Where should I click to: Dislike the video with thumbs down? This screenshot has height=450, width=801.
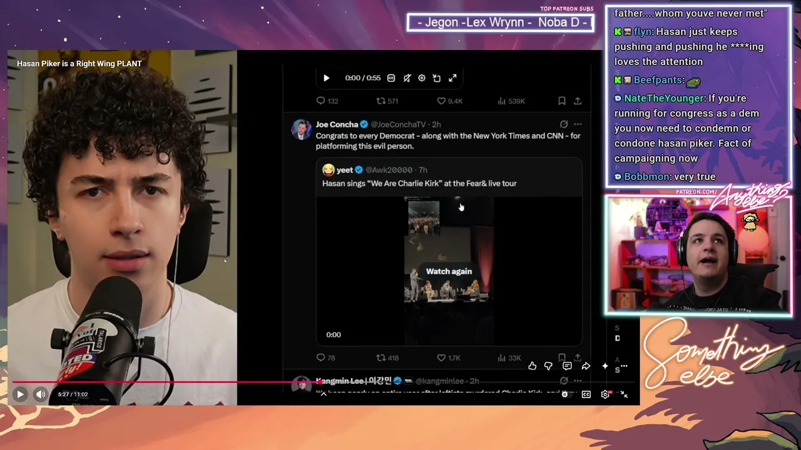click(x=549, y=366)
